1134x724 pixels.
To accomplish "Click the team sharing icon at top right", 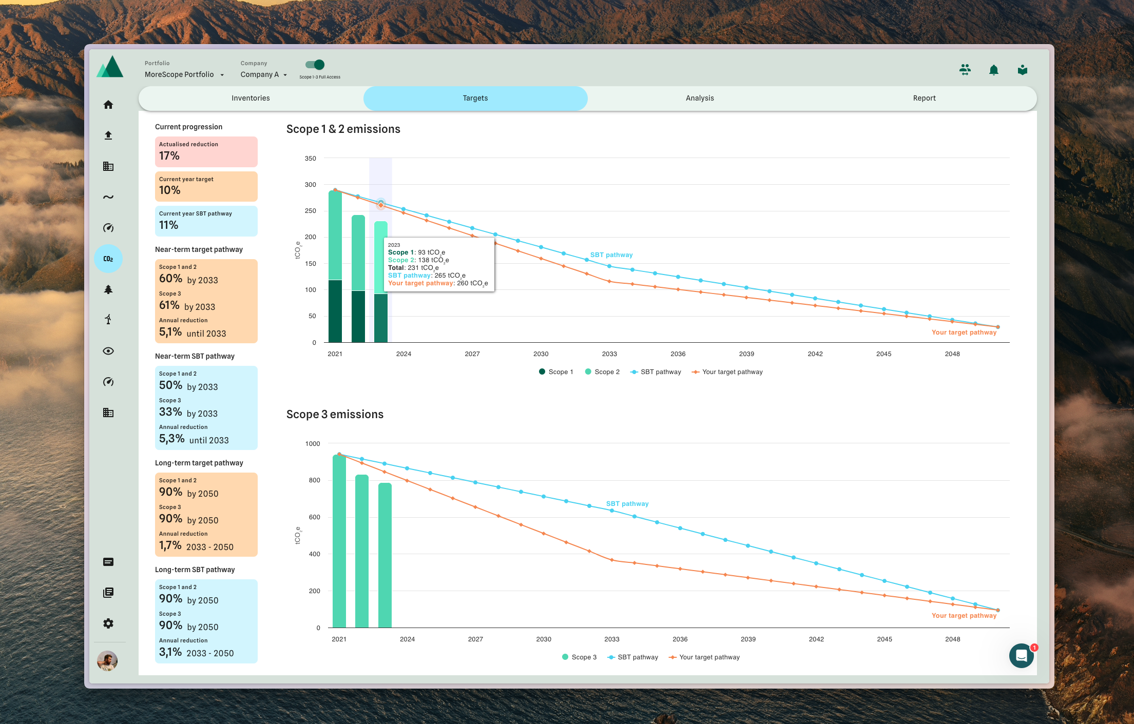I will pos(965,70).
